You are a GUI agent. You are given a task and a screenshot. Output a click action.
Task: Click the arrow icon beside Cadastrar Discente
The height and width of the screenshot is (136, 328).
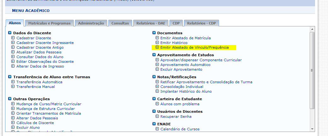13,38
